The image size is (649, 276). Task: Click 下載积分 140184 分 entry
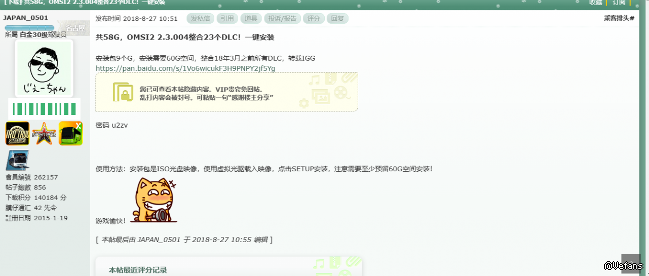(36, 198)
